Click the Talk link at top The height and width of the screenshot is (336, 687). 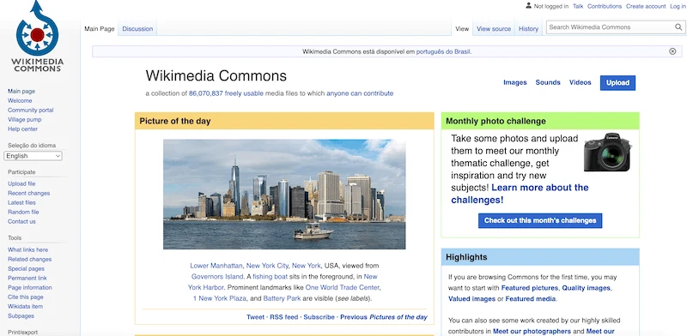[578, 6]
